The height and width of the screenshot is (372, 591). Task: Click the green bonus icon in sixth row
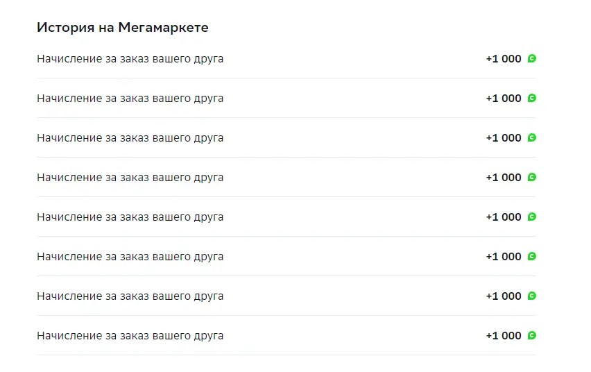click(x=532, y=256)
